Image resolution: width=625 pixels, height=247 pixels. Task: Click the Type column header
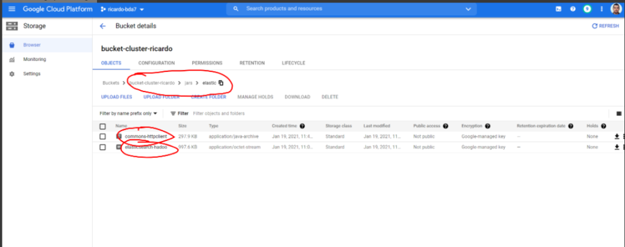pos(214,126)
